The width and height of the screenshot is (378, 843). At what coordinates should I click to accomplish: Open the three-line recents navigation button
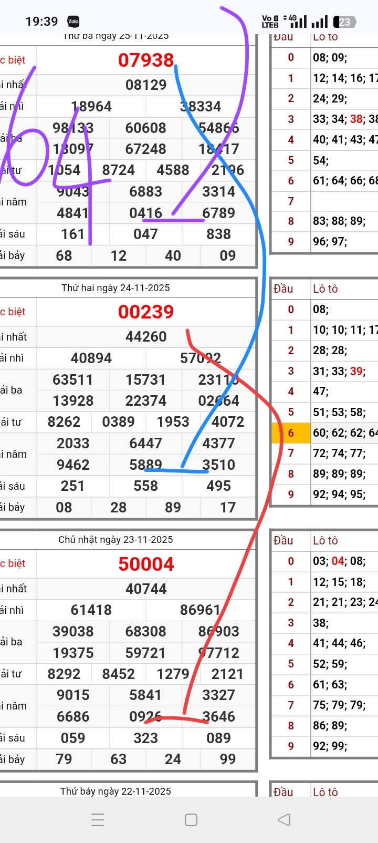tap(98, 819)
